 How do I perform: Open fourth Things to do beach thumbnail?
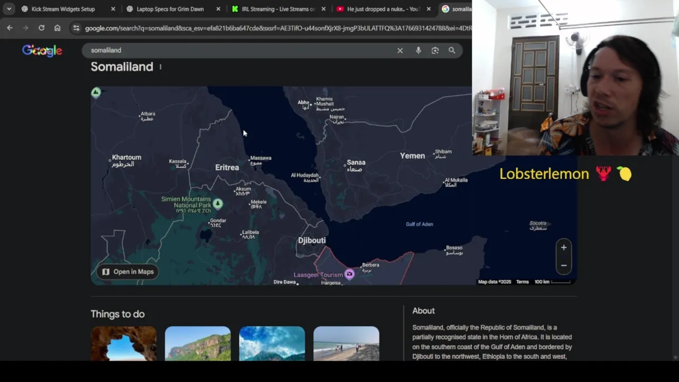pos(346,343)
